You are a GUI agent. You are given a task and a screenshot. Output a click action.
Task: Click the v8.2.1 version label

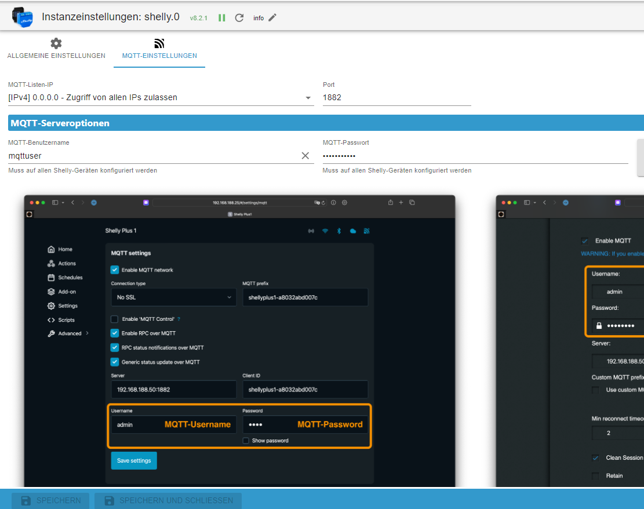[x=198, y=18]
